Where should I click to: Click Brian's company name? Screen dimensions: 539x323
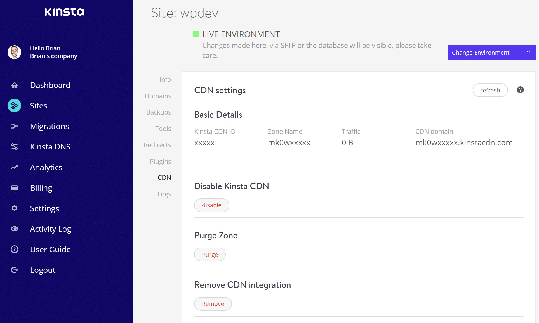point(54,56)
